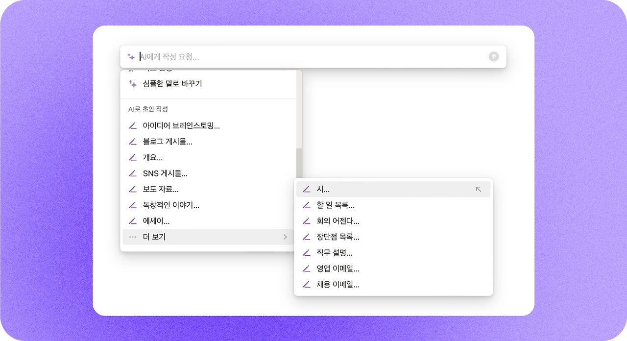627x341 pixels.
Task: Choose 에세이... draft option
Action: tap(208, 221)
